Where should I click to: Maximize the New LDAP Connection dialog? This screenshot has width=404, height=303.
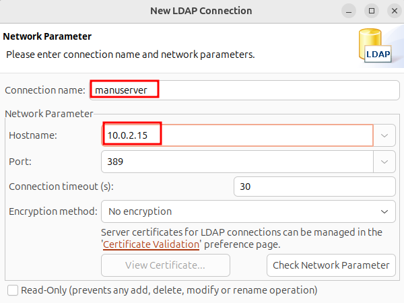point(370,11)
